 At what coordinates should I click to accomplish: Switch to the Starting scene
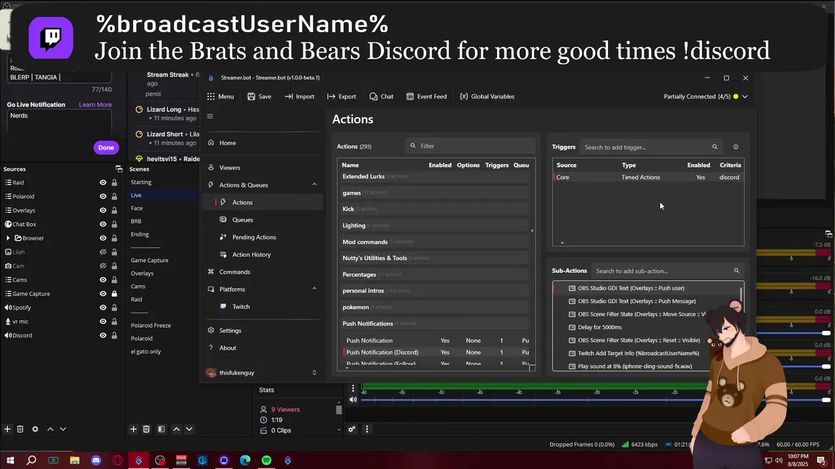click(141, 182)
